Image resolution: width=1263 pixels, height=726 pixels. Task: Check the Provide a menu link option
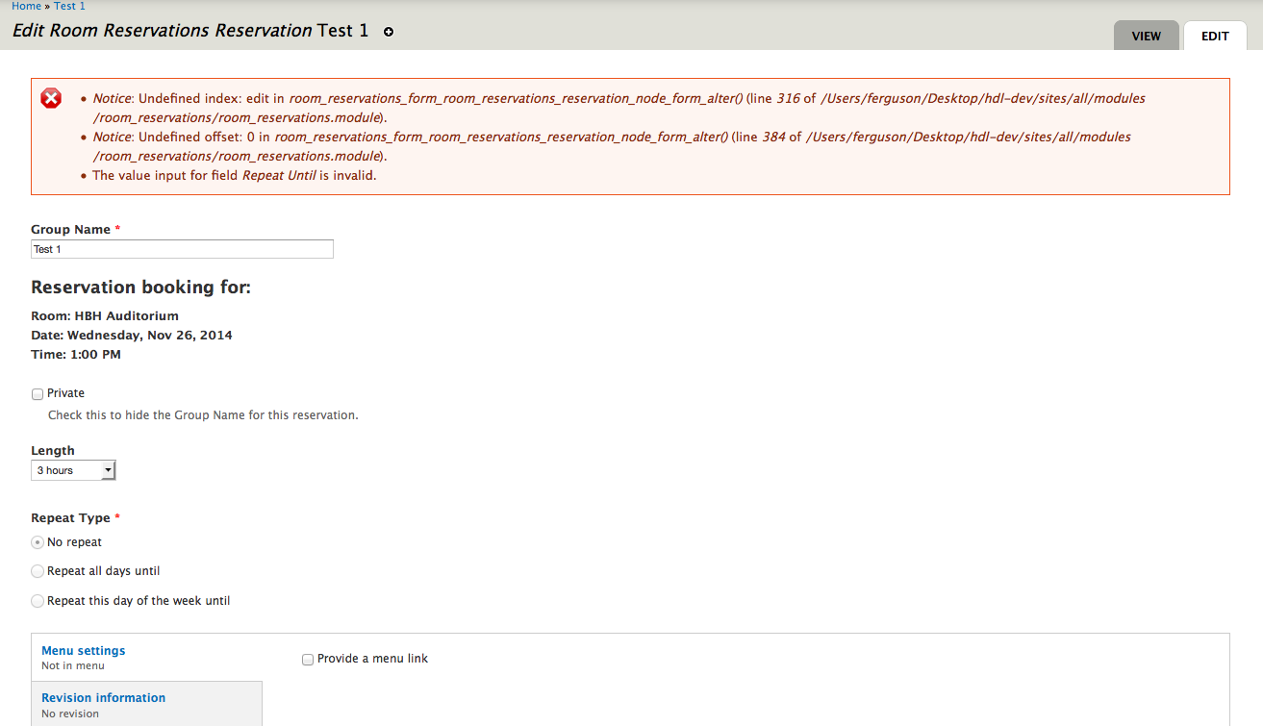[x=308, y=659]
